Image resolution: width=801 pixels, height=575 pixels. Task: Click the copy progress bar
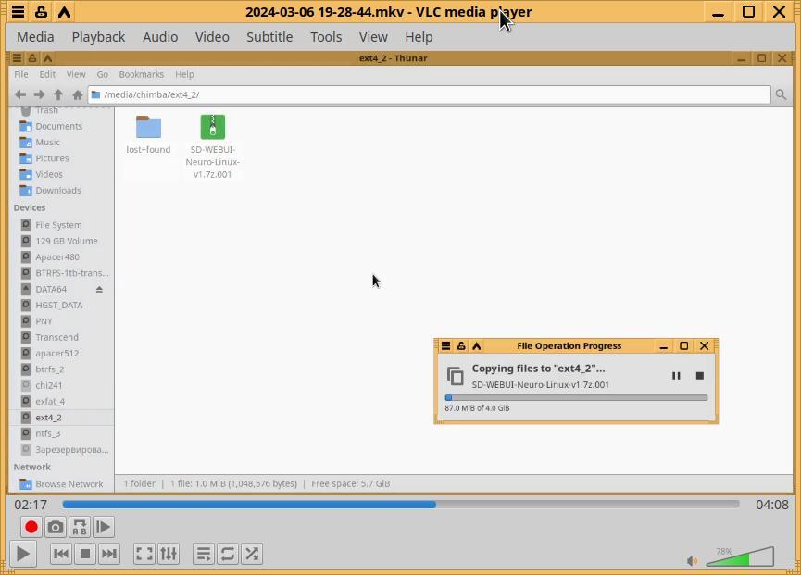tap(576, 397)
